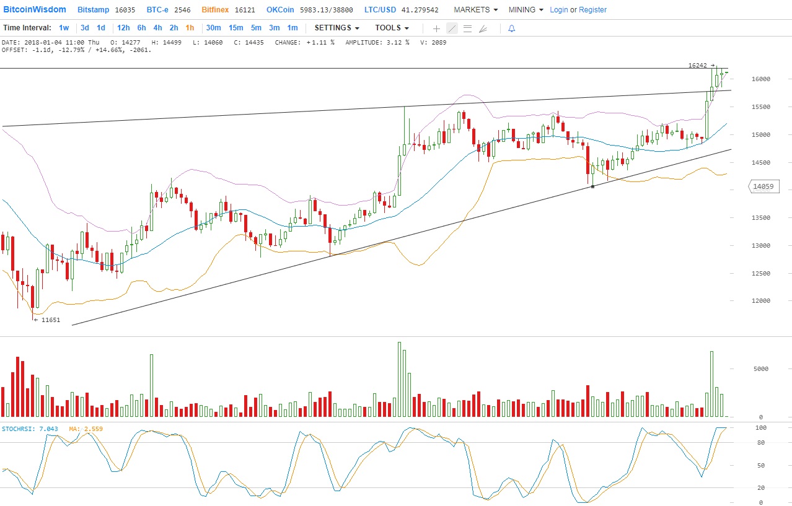This screenshot has height=506, width=792.
Task: Select the fan lines drawing tool
Action: (x=483, y=28)
